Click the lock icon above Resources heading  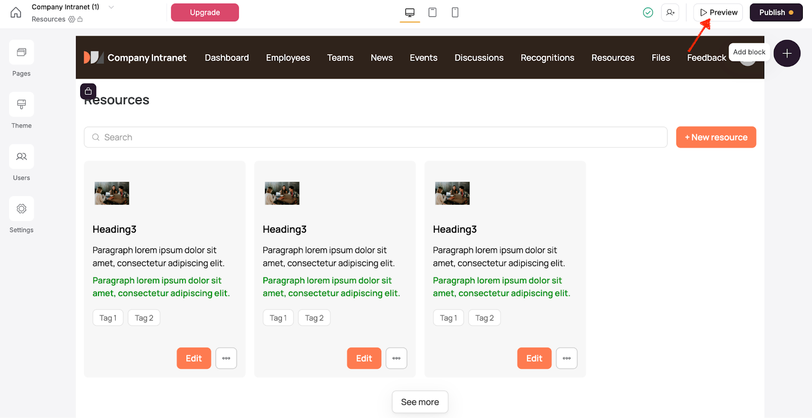point(88,91)
